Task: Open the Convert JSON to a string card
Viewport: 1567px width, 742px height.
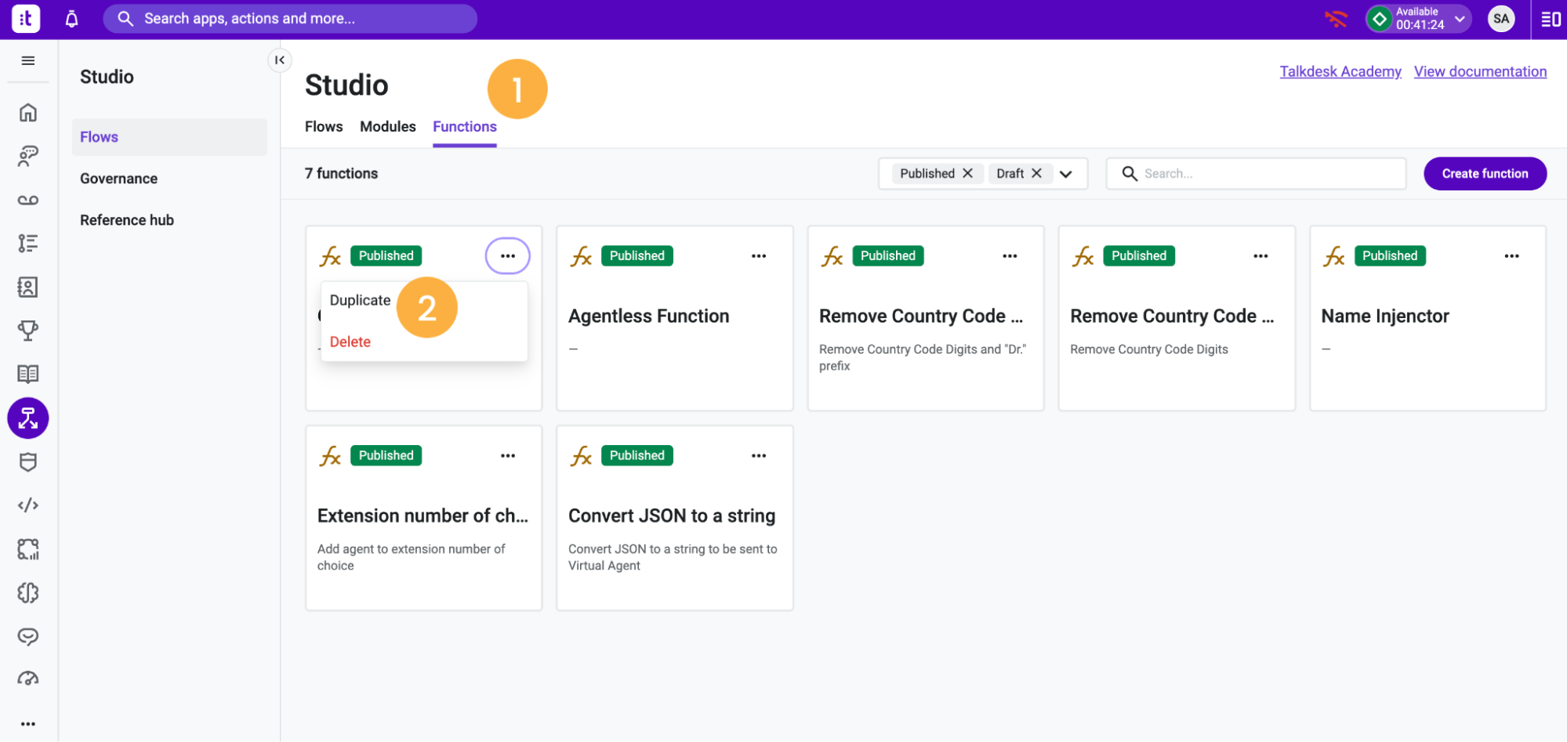Action: coord(674,518)
